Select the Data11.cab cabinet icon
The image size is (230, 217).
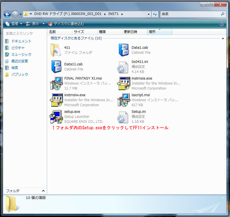tap(56, 66)
